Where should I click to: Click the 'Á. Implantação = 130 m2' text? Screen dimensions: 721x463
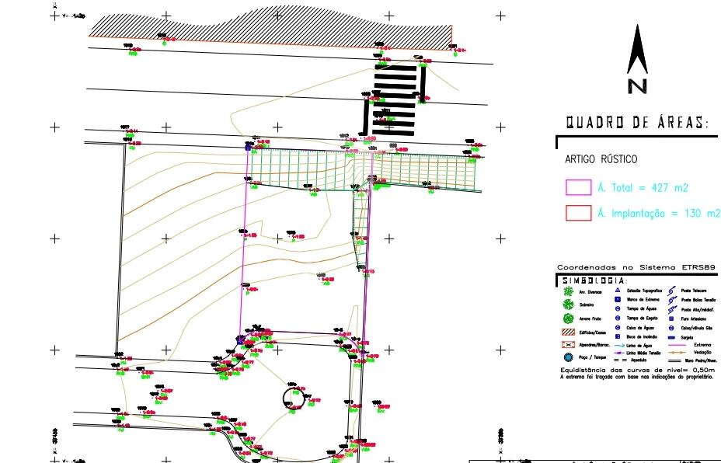tap(659, 214)
